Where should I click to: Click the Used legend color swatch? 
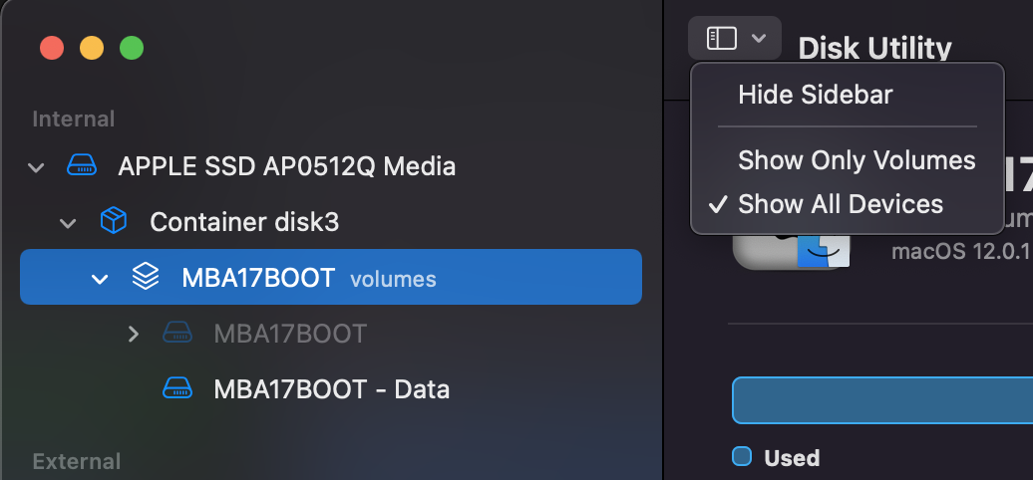742,456
